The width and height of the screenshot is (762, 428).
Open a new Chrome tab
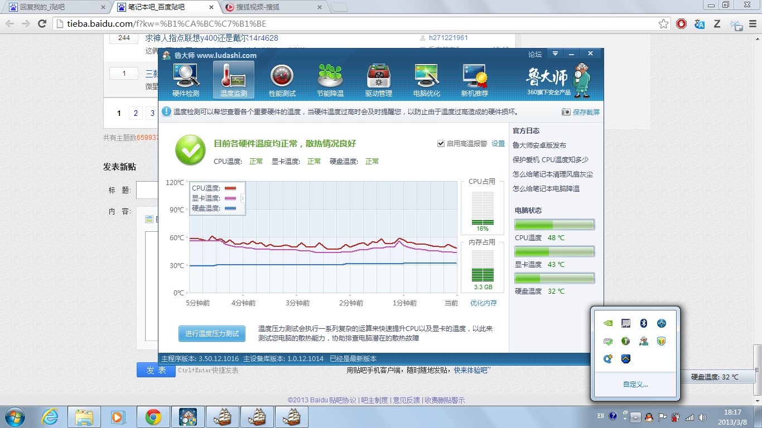pyautogui.click(x=339, y=7)
